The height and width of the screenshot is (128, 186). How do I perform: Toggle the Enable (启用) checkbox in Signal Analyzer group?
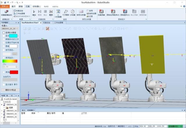click(88, 11)
